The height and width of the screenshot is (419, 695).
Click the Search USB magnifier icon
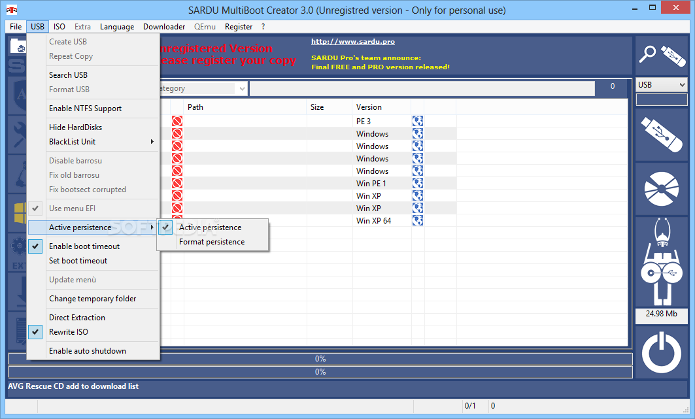[x=647, y=55]
